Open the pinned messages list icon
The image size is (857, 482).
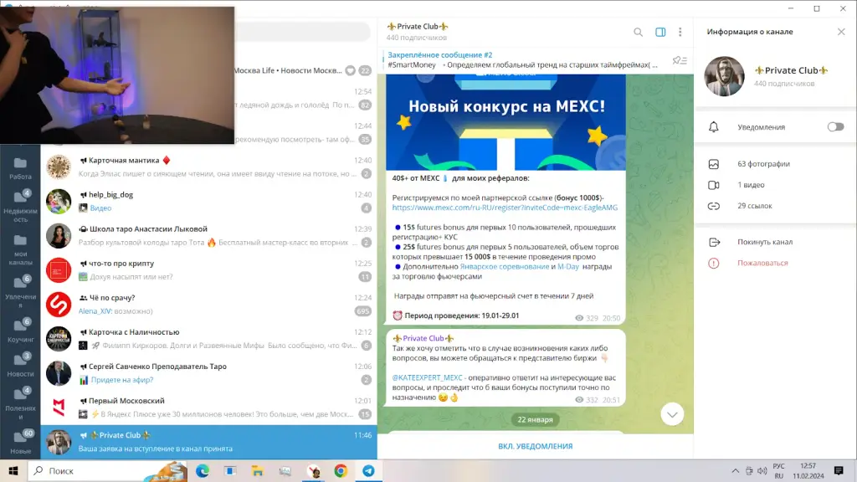point(680,60)
